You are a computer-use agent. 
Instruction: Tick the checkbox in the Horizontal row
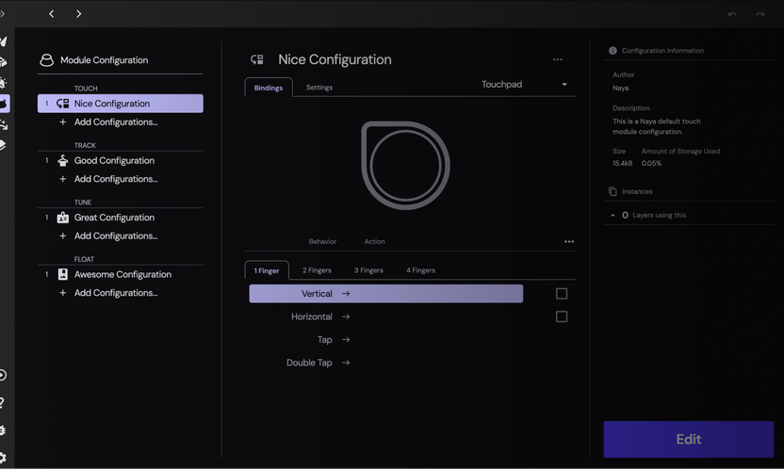click(x=562, y=316)
